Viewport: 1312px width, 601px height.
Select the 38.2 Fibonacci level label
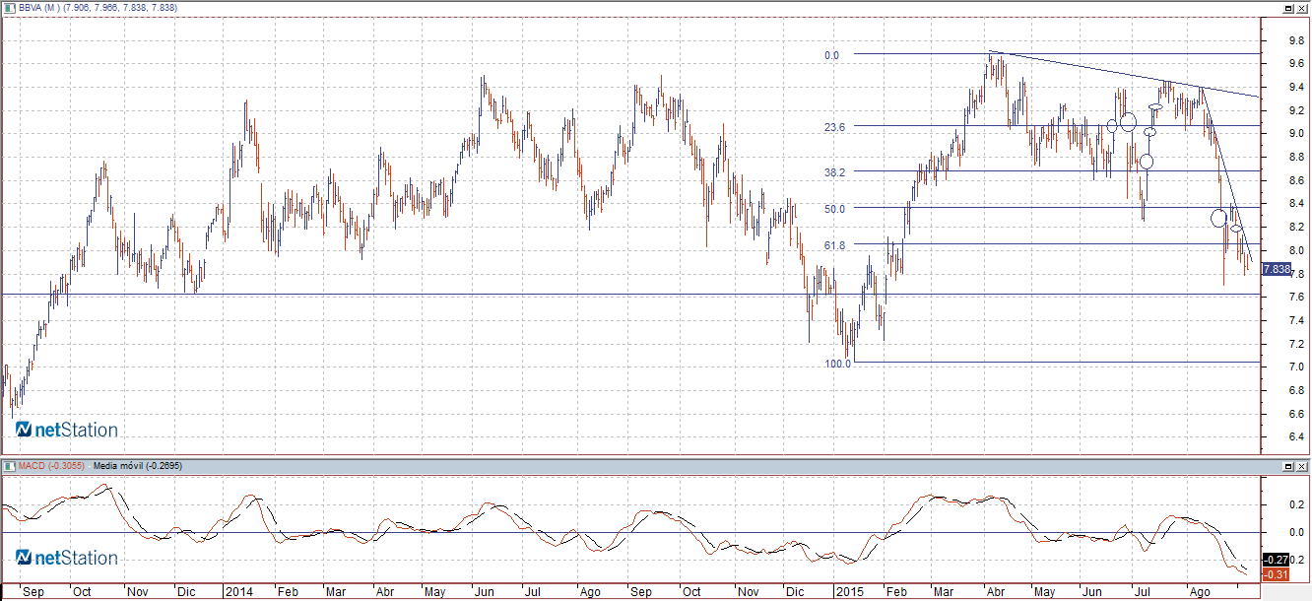(835, 172)
